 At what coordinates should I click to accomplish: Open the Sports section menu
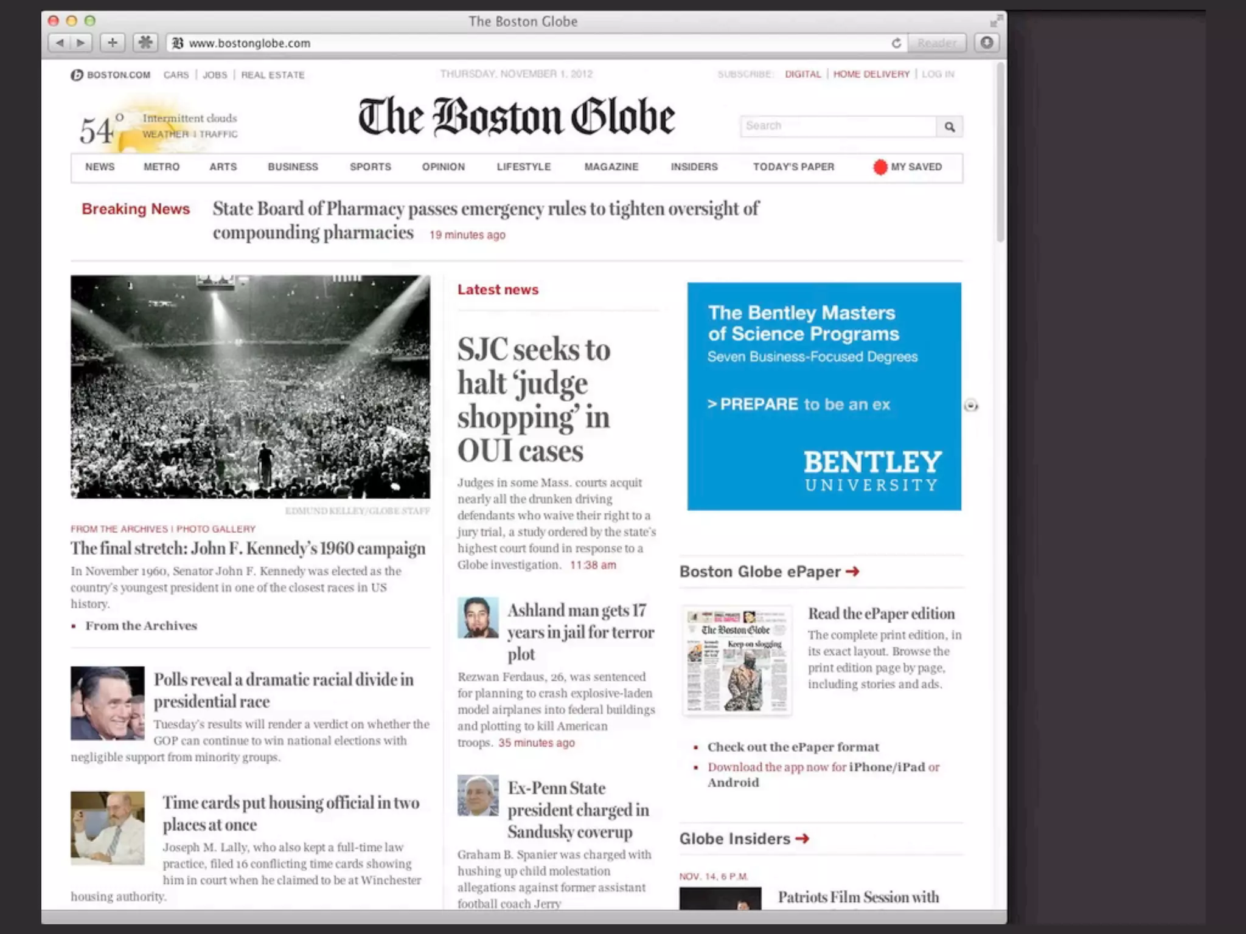370,167
